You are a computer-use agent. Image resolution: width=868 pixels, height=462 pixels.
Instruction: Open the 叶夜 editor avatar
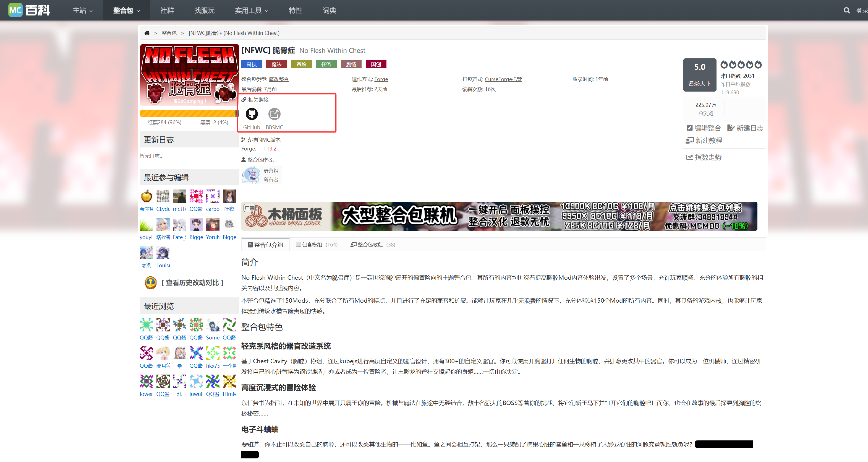coord(229,196)
